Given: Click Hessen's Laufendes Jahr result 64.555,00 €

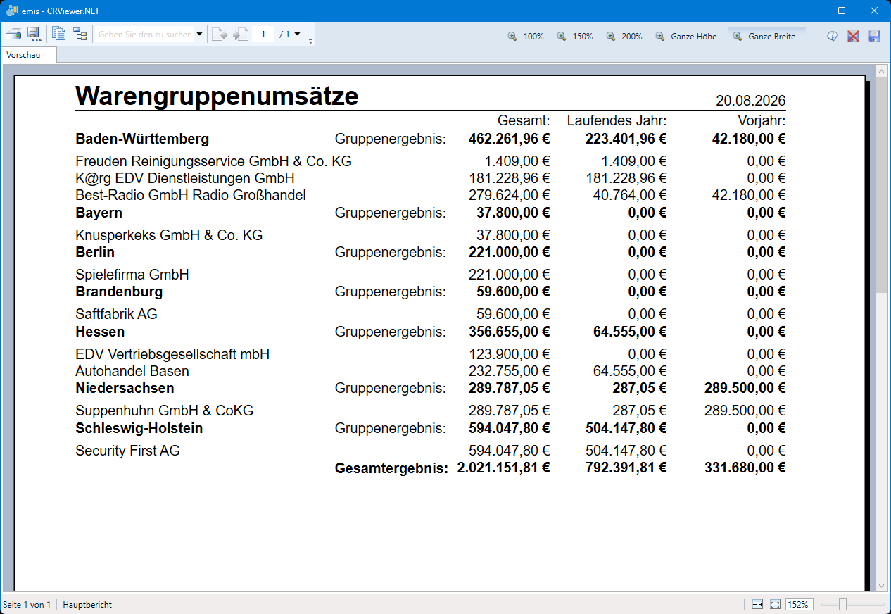Looking at the screenshot, I should [x=630, y=332].
